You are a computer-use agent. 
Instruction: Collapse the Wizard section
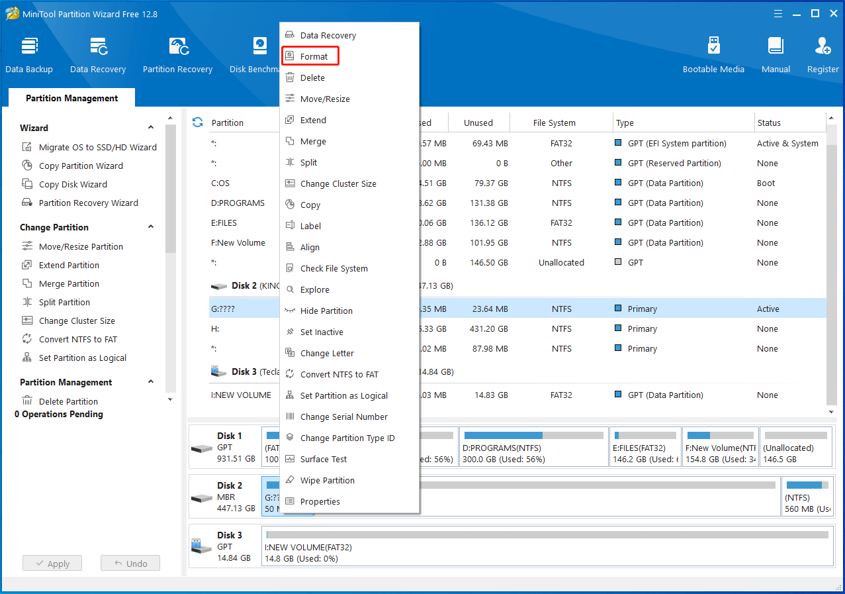point(151,128)
